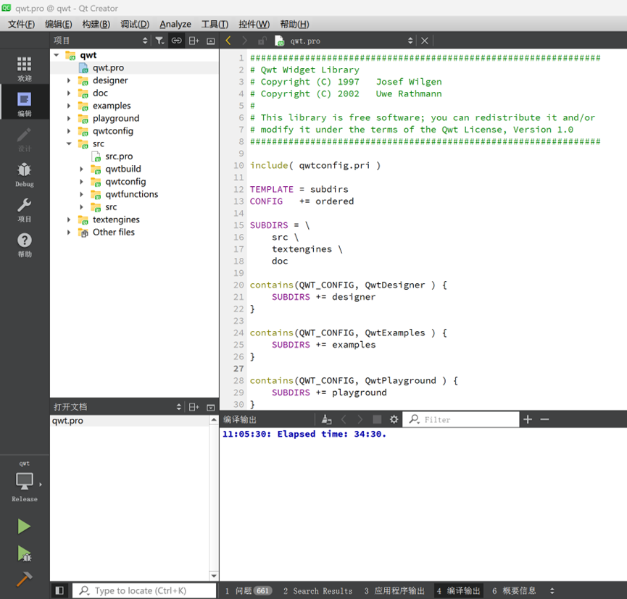Select src.pro in the project tree

pos(119,156)
